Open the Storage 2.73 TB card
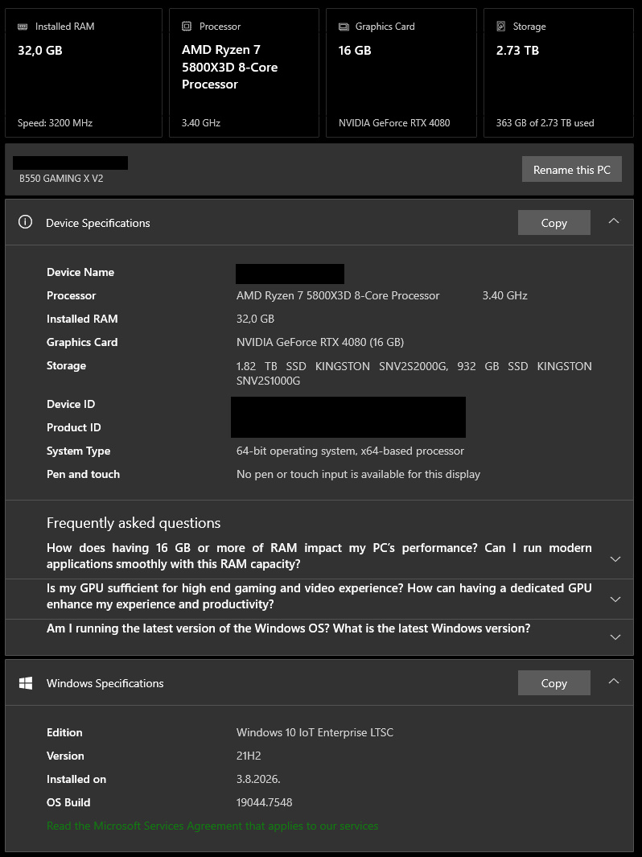Image resolution: width=642 pixels, height=857 pixels. (x=558, y=72)
